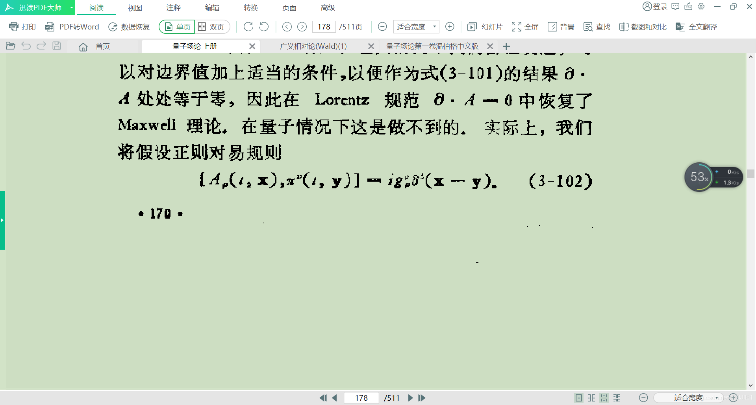The height and width of the screenshot is (405, 756).
Task: Go to next page in bottom bar
Action: 410,398
